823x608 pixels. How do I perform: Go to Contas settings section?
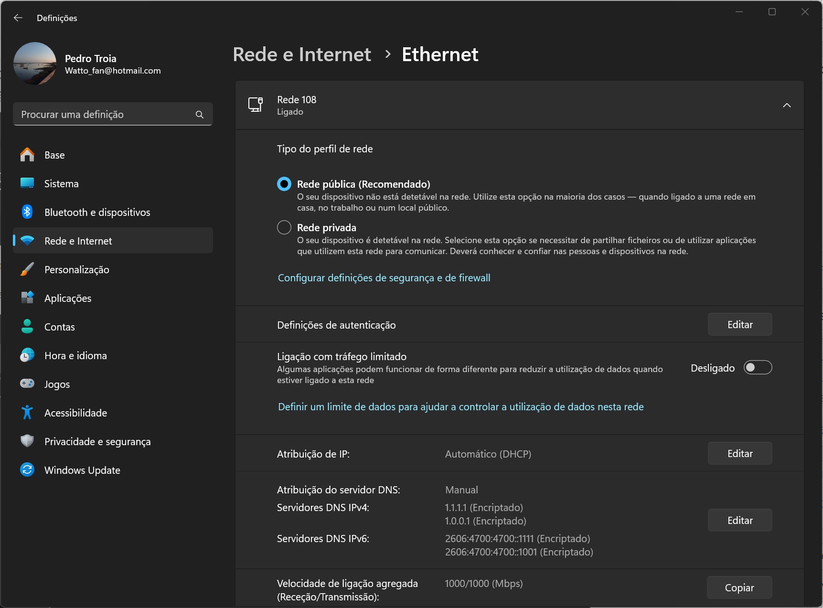coord(60,327)
